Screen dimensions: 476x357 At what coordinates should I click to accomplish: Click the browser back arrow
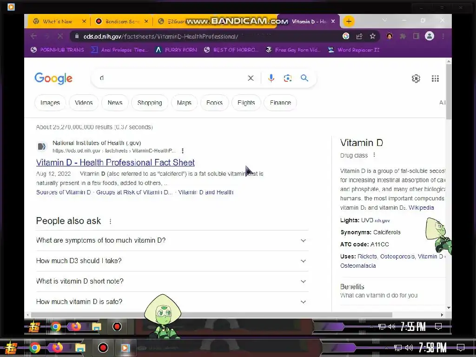point(33,36)
